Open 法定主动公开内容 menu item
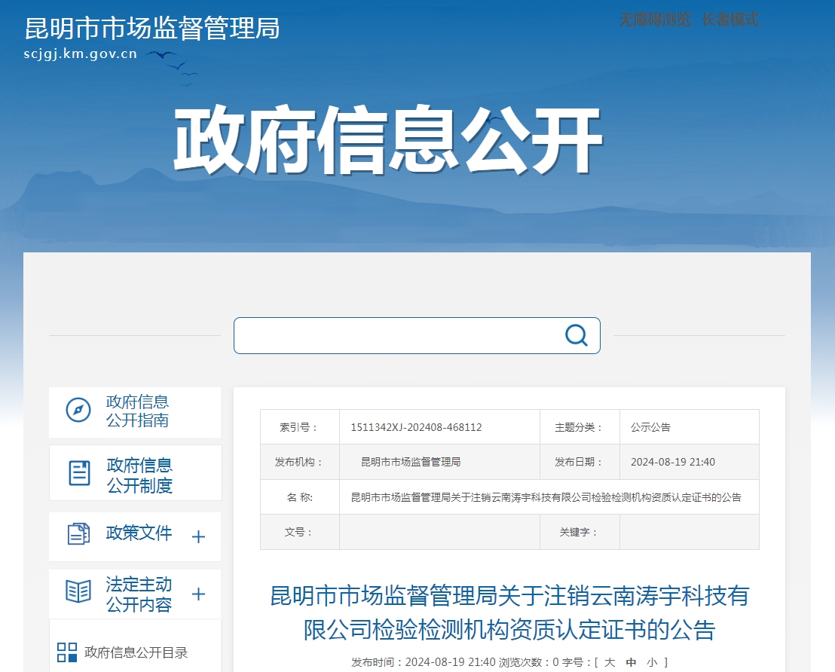The width and height of the screenshot is (835, 672). tap(135, 594)
